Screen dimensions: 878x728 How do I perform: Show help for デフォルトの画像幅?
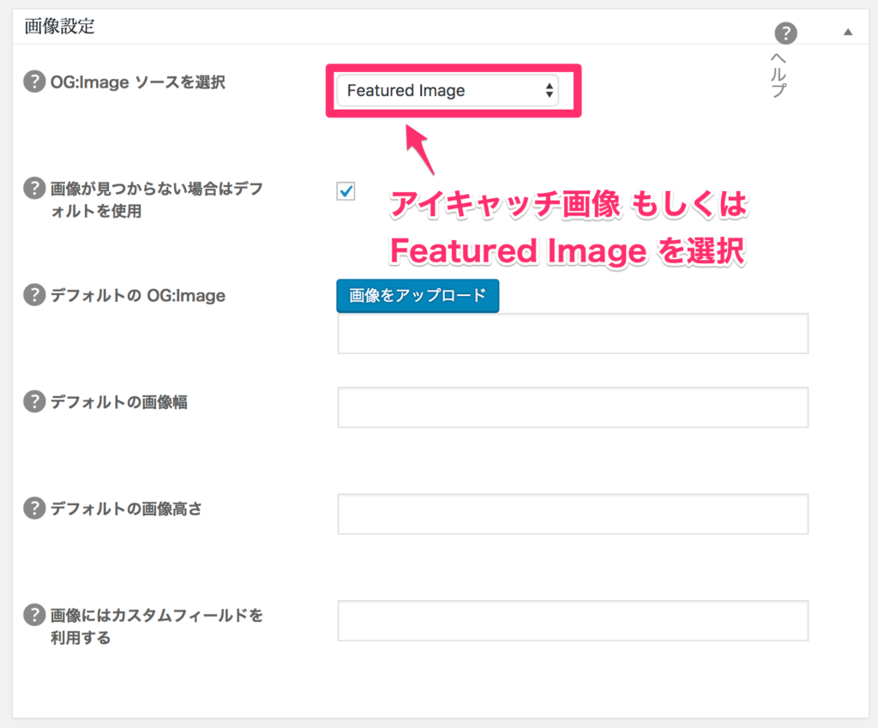click(x=34, y=401)
